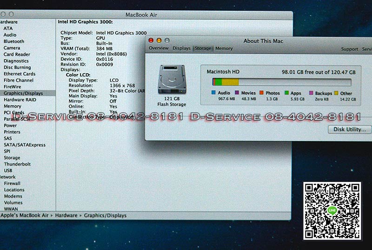Click the yellow Other legend swatch
The image size is (372, 250).
(x=336, y=93)
